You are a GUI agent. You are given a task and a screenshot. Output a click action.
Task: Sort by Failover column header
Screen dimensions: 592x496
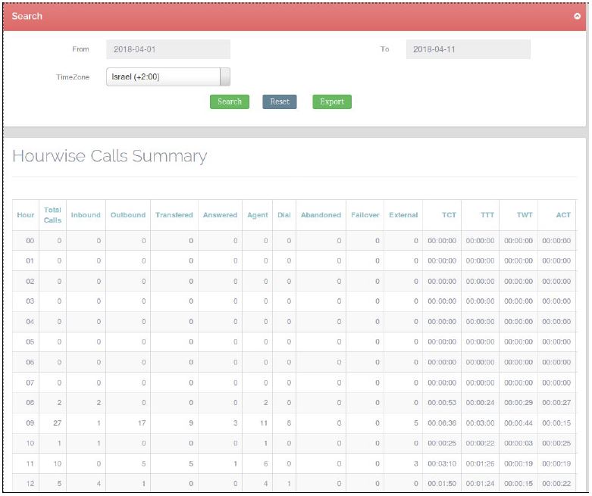point(365,215)
